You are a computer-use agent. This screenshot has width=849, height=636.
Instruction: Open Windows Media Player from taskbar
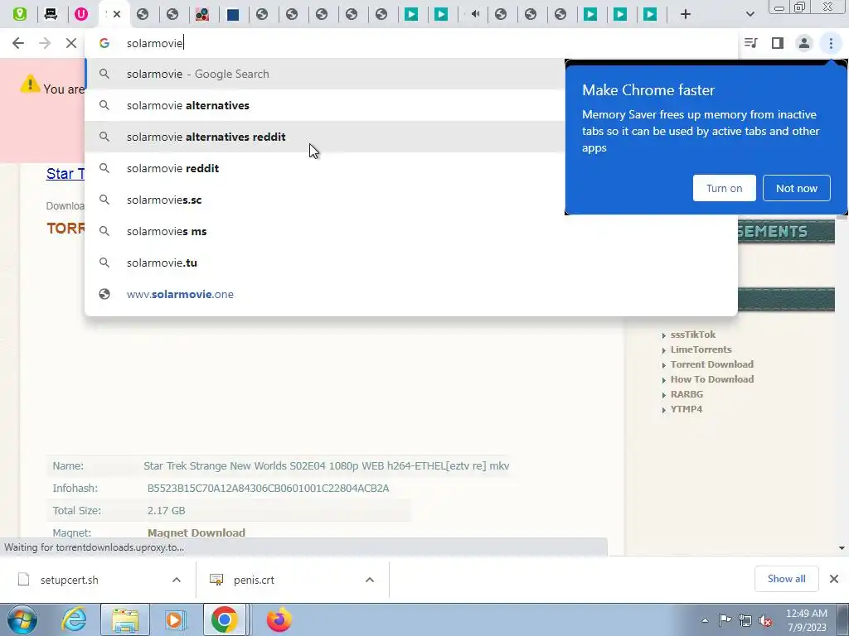(x=174, y=619)
